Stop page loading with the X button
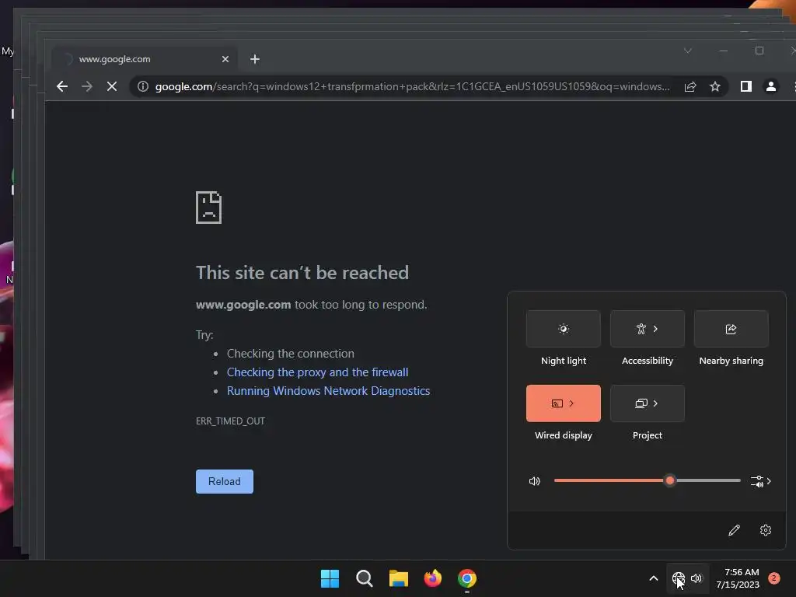This screenshot has height=597, width=796. coord(112,86)
